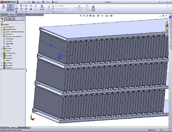Expand the Extrude-thin3 feature node
Screen dimensions: 172x132
pyautogui.click(x=2, y=53)
